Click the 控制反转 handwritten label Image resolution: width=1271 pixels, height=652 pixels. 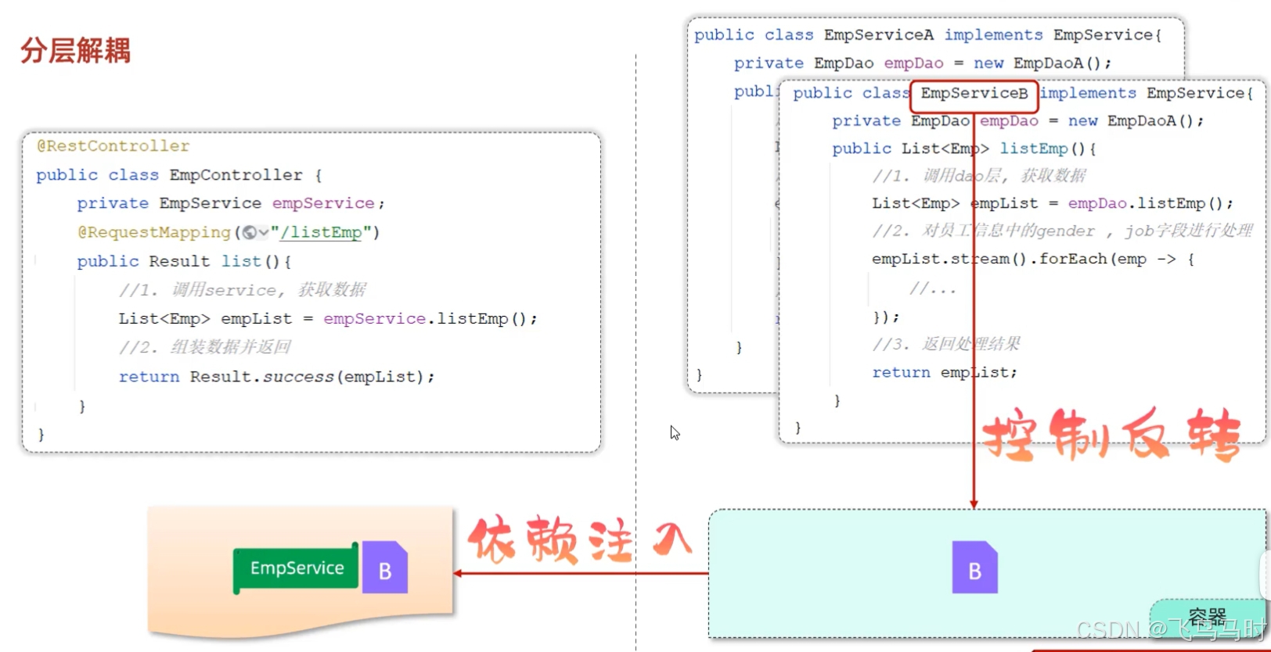(1111, 434)
